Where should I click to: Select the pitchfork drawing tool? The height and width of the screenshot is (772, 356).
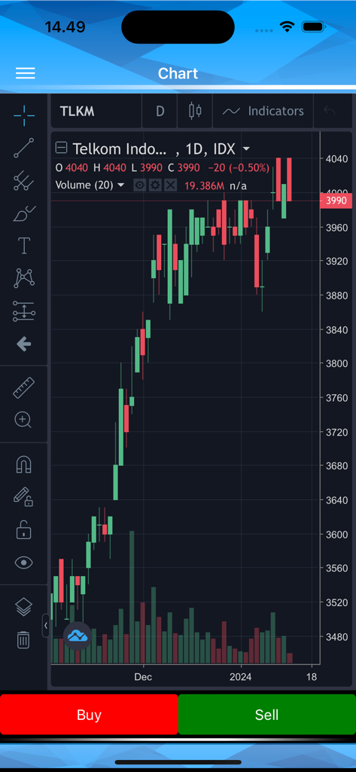coord(24,181)
